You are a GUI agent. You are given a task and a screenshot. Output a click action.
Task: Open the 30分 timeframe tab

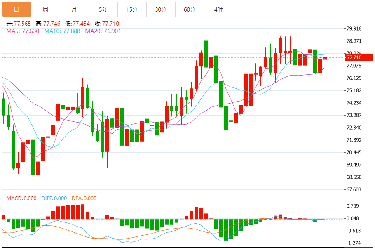point(161,9)
